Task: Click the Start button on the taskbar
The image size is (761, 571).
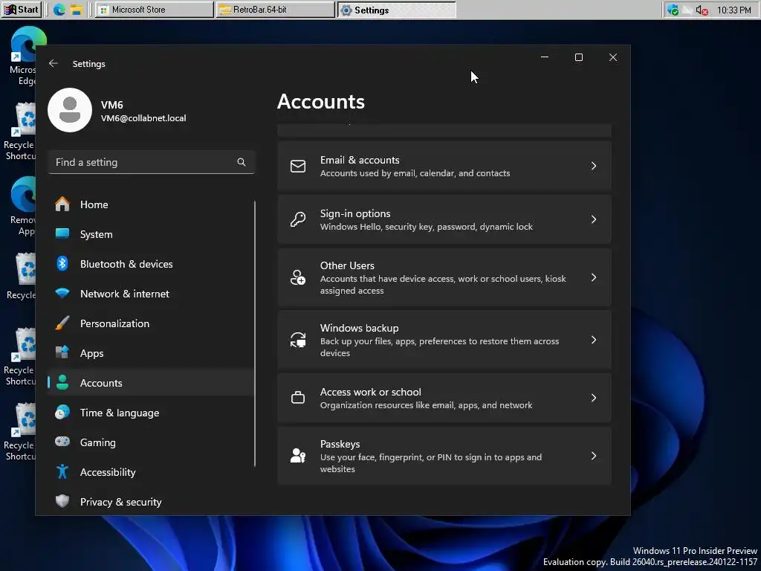Action: click(22, 10)
